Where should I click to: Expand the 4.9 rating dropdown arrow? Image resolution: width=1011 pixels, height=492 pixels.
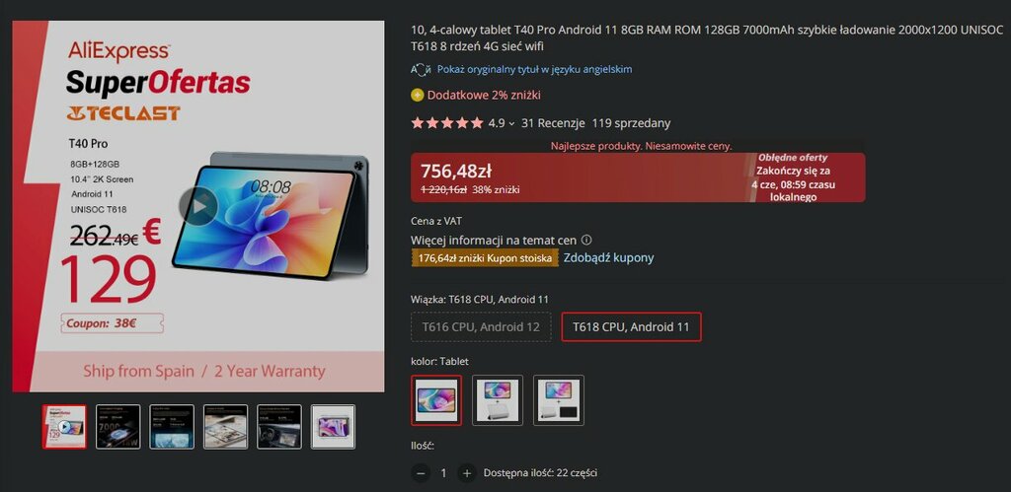click(x=512, y=123)
